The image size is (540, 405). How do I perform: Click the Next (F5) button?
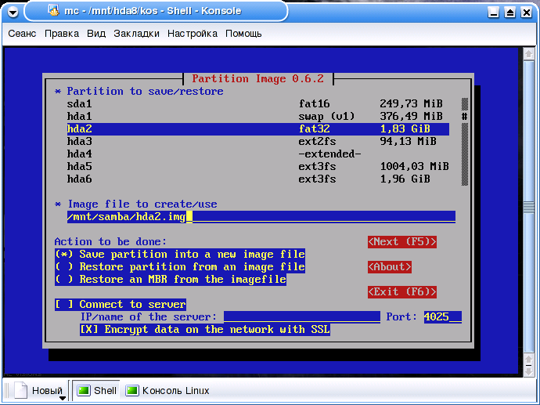coord(402,241)
